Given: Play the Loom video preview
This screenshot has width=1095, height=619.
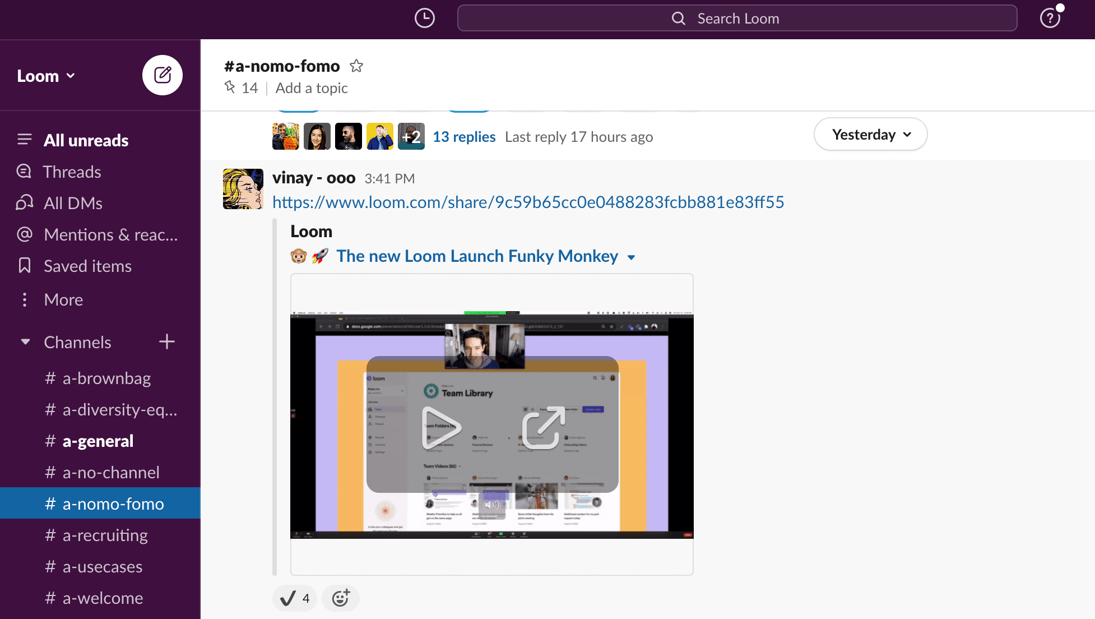Looking at the screenshot, I should 441,428.
